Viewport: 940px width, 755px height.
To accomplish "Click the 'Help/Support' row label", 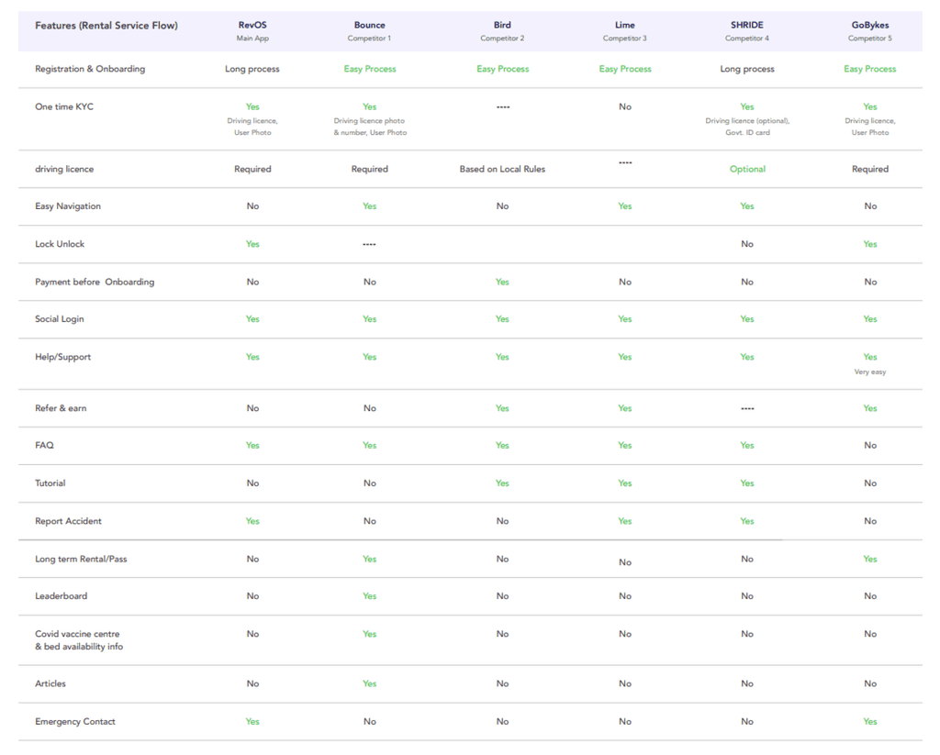I will (63, 357).
